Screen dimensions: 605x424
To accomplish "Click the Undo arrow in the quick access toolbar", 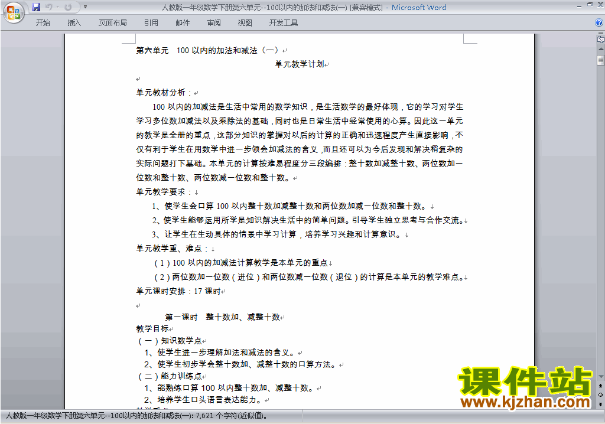I will [x=48, y=7].
